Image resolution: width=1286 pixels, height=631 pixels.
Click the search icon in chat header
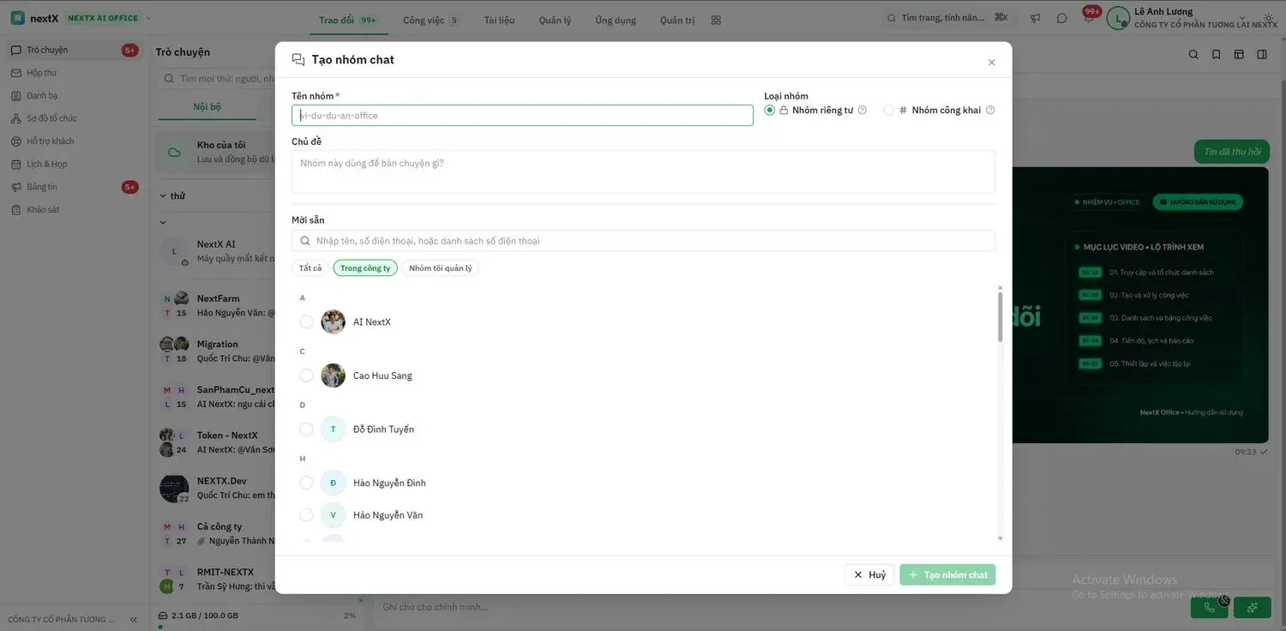coord(1193,54)
